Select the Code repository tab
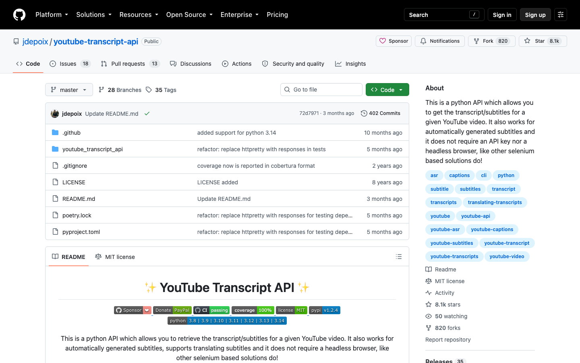This screenshot has height=363, width=580. click(x=28, y=64)
